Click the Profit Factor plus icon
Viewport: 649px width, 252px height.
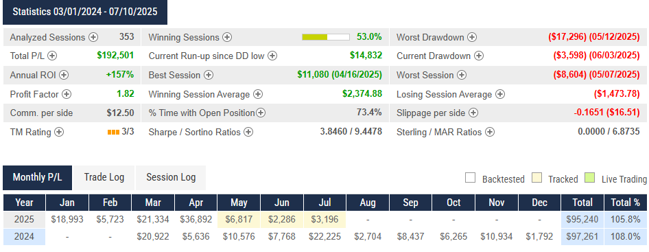click(x=67, y=94)
